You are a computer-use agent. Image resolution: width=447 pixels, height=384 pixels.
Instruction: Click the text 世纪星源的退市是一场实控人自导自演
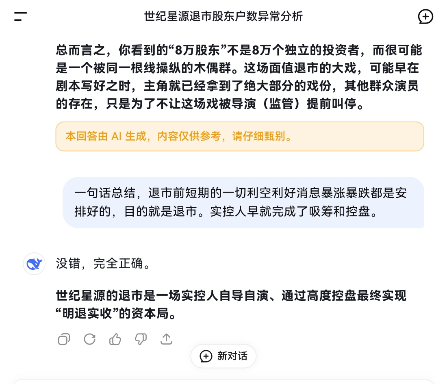pos(163,295)
